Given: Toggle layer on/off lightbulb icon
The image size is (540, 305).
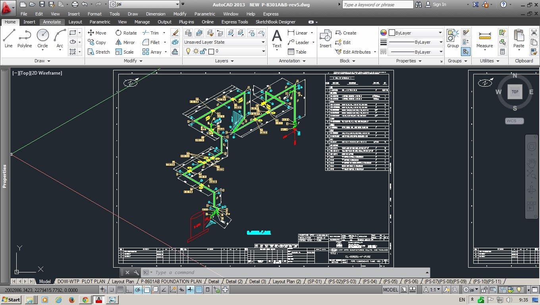Looking at the screenshot, I should [x=188, y=51].
